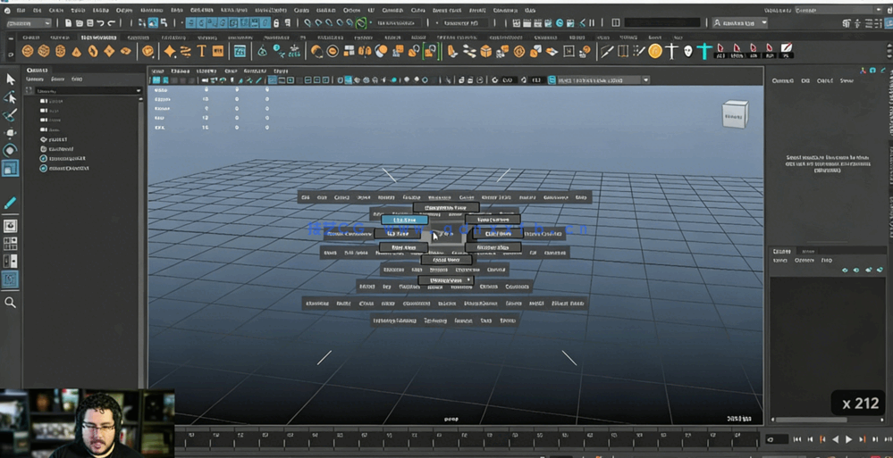Click the ViewCube in the viewport corner

click(734, 115)
